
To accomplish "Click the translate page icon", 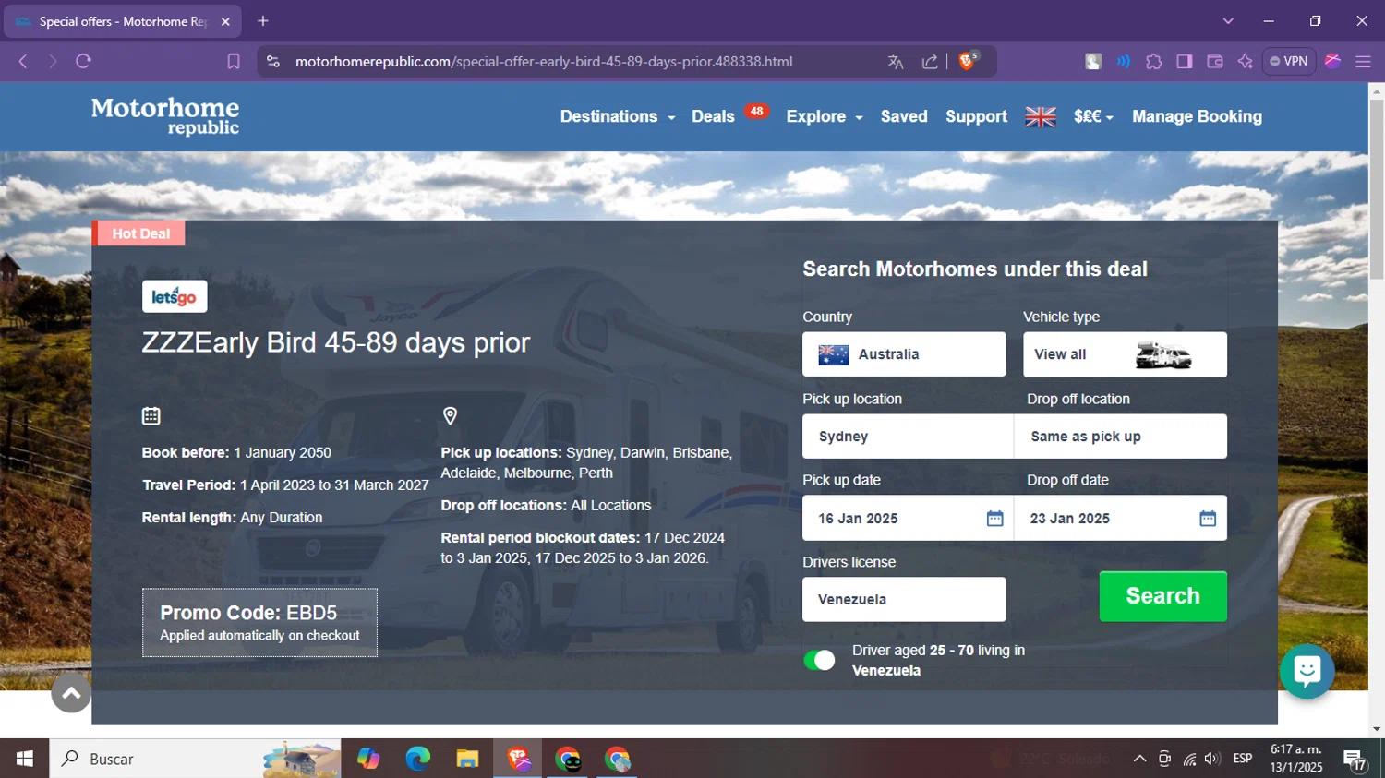I will [896, 62].
